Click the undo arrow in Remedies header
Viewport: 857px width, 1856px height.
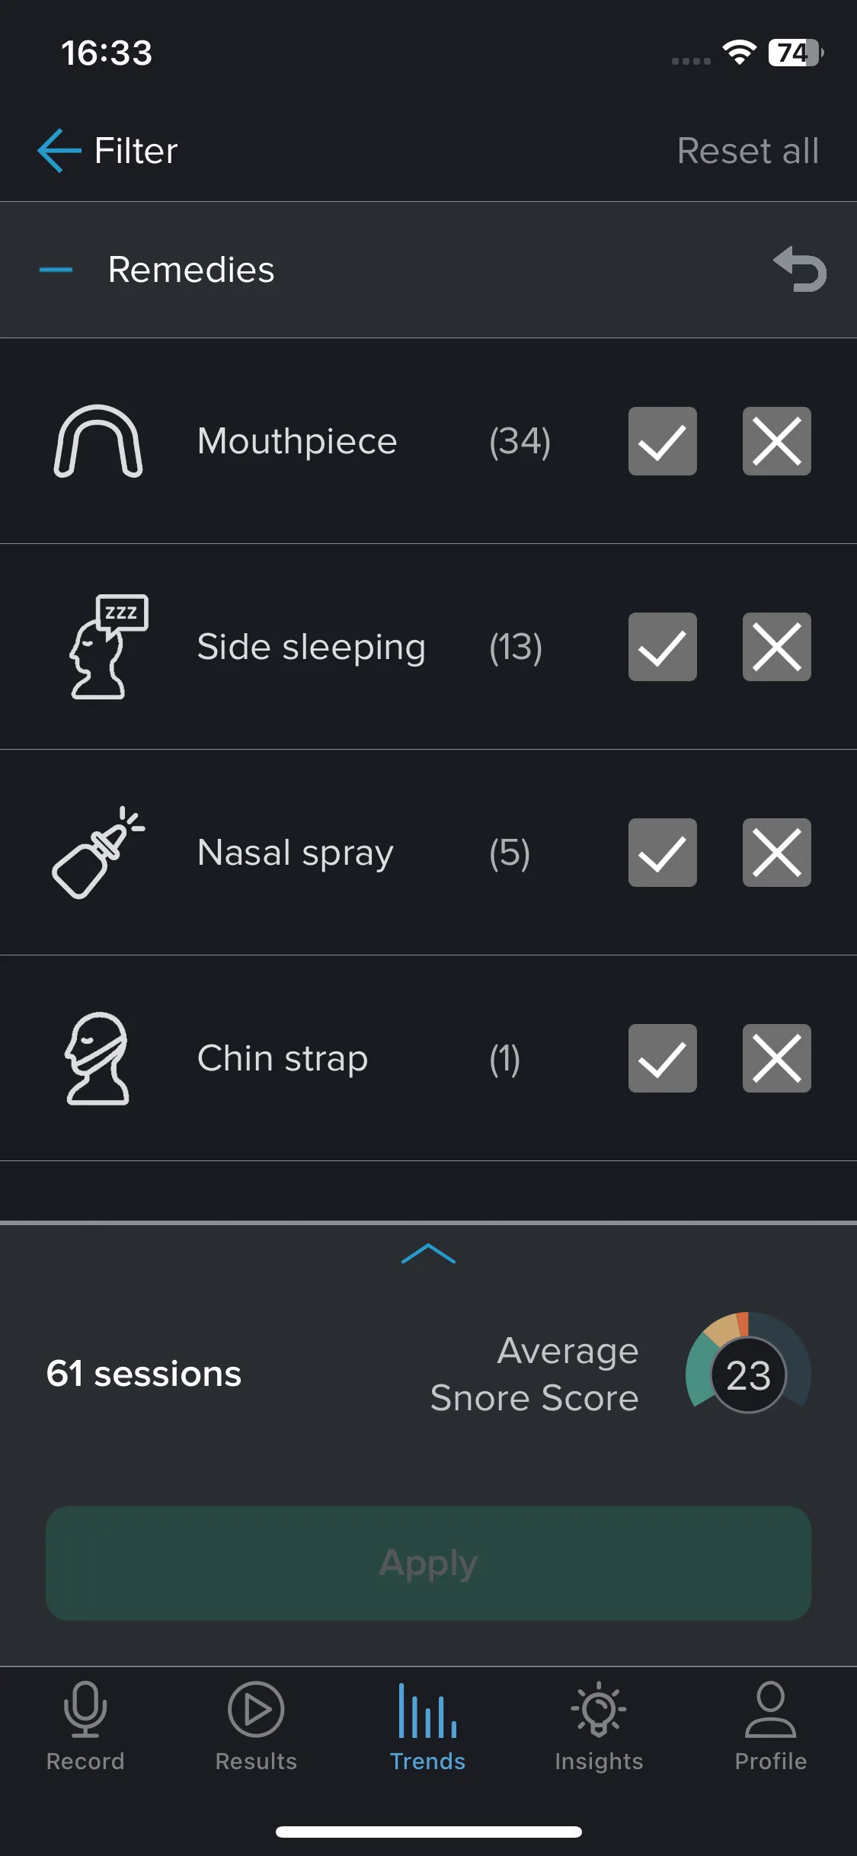[800, 269]
